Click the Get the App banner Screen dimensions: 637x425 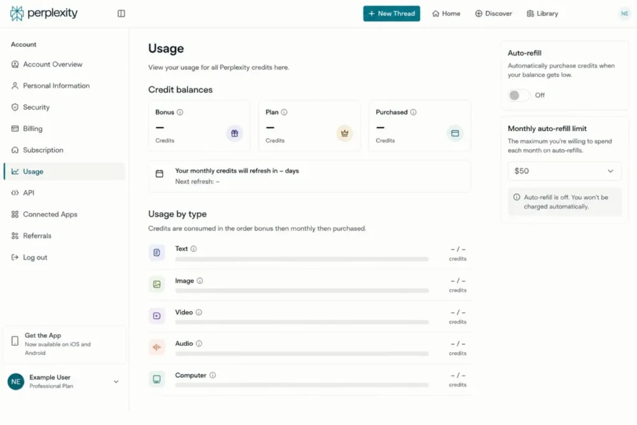point(65,344)
